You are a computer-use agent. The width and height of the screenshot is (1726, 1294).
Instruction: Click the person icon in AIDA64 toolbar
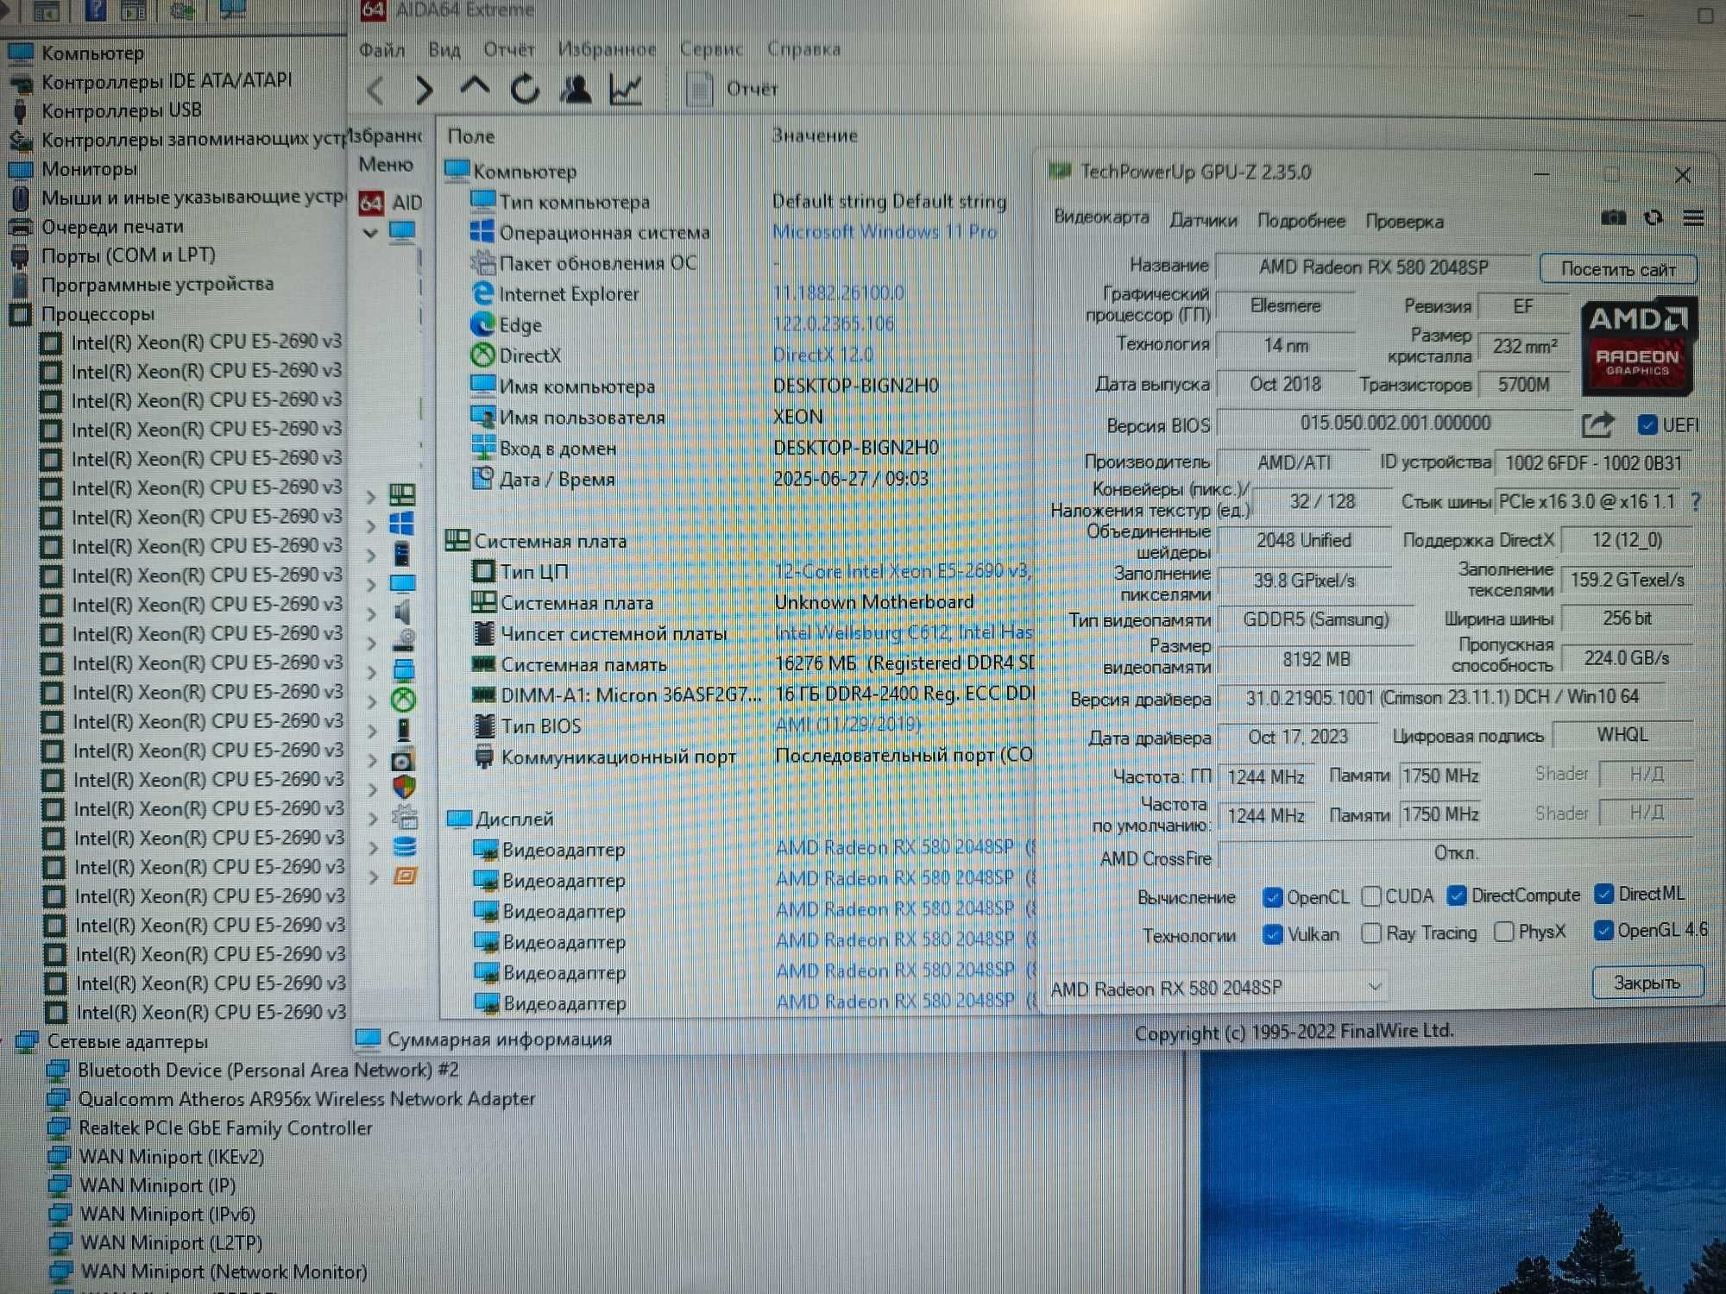coord(576,89)
